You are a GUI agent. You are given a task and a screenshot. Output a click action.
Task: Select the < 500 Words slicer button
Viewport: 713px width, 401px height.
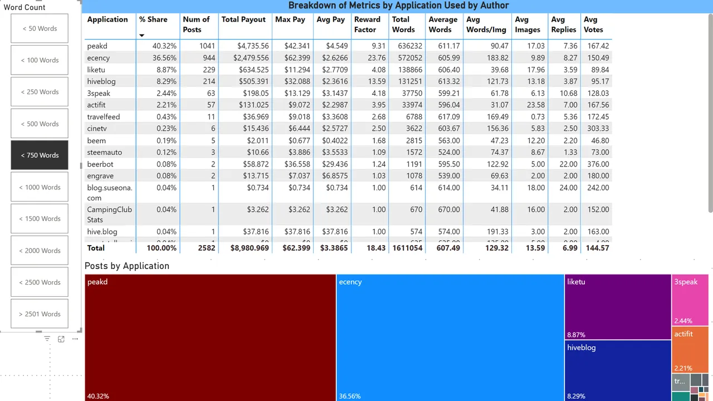40,124
